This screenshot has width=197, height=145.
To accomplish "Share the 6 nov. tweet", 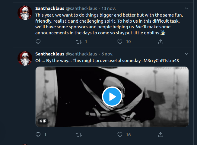I will (x=160, y=134).
